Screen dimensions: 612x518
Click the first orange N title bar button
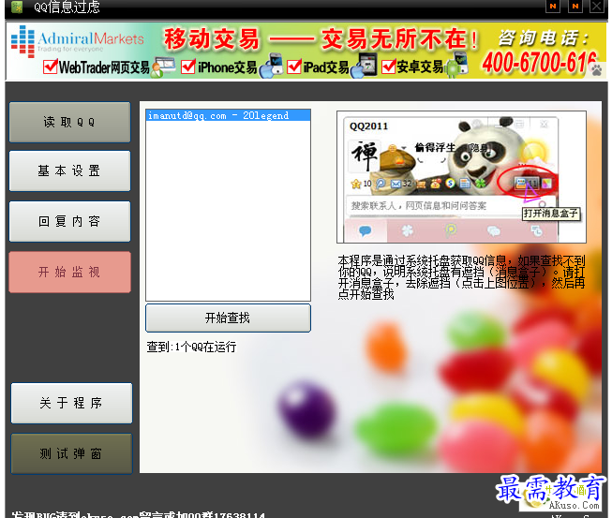553,6
